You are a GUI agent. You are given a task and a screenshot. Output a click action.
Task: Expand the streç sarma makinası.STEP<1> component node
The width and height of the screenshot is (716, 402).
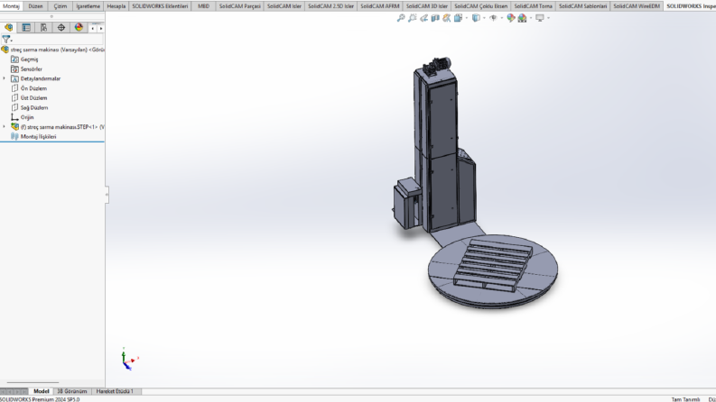(5, 127)
